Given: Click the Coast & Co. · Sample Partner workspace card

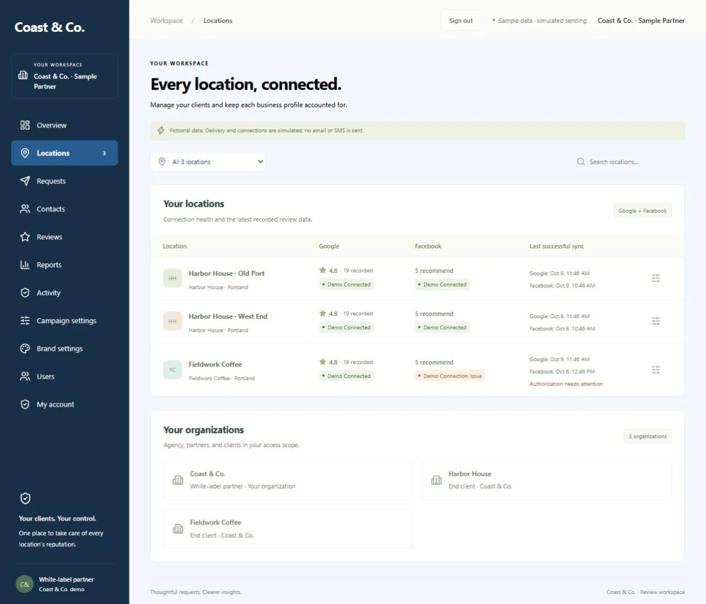Looking at the screenshot, I should [x=64, y=77].
